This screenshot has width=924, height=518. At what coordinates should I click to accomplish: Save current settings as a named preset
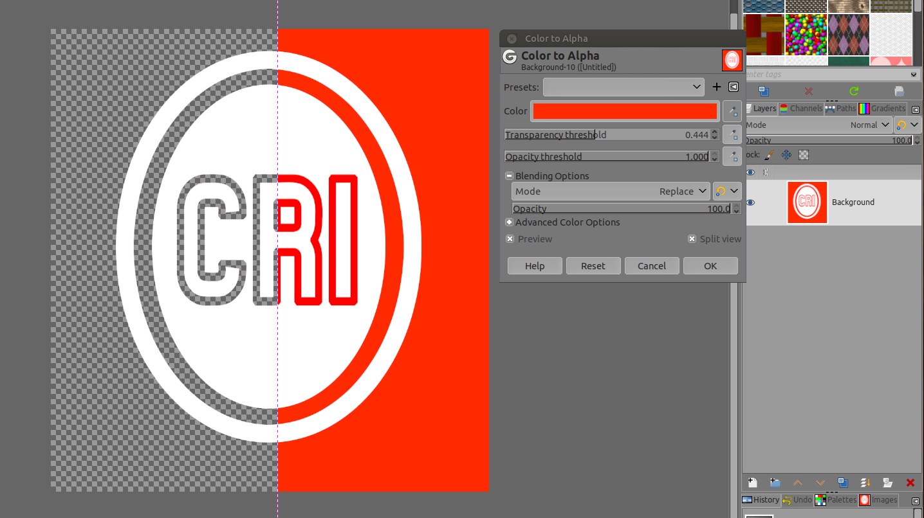click(717, 87)
